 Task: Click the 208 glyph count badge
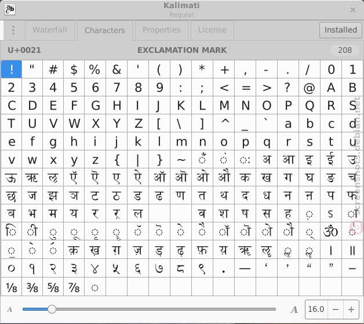point(345,50)
